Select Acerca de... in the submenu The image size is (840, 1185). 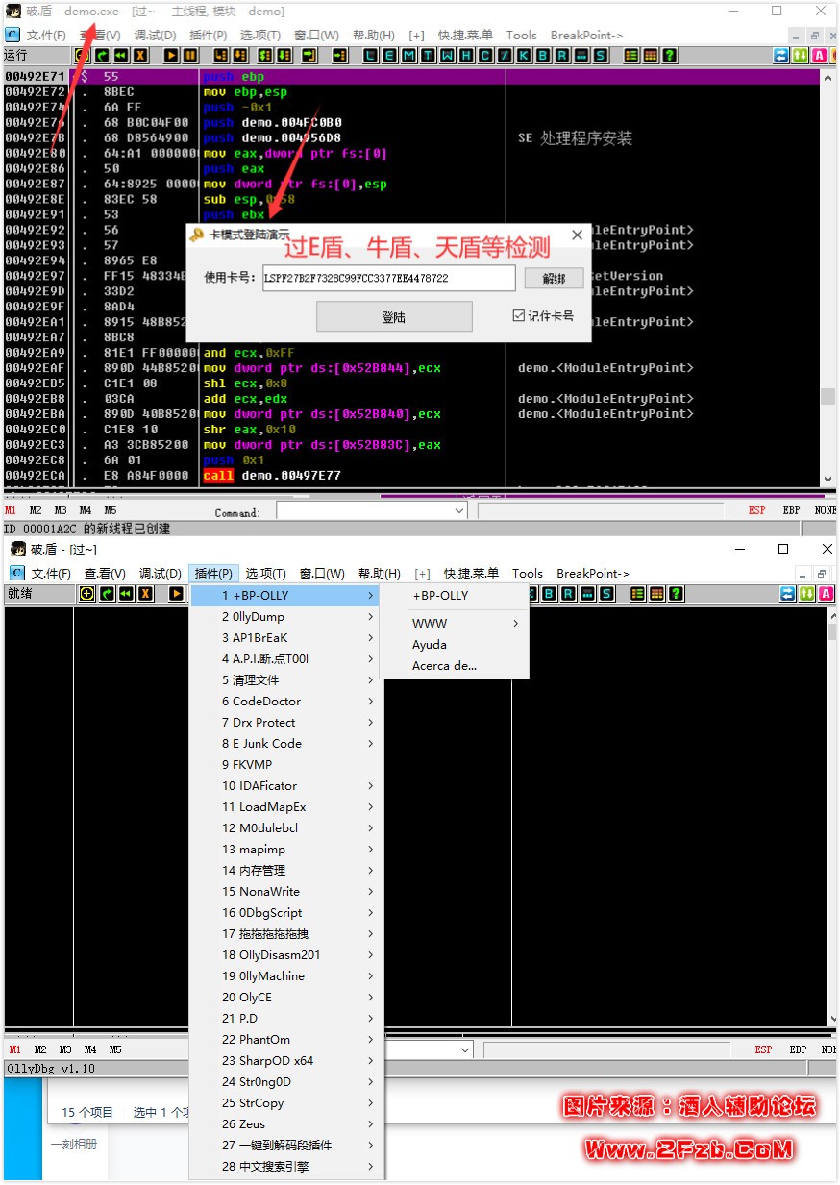coord(444,665)
